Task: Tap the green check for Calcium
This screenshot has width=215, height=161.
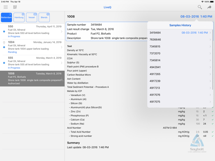Action: coord(213,120)
